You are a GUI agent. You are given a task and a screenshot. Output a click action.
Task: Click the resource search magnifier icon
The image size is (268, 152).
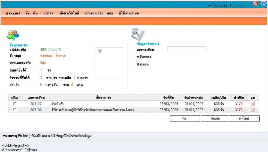[138, 34]
